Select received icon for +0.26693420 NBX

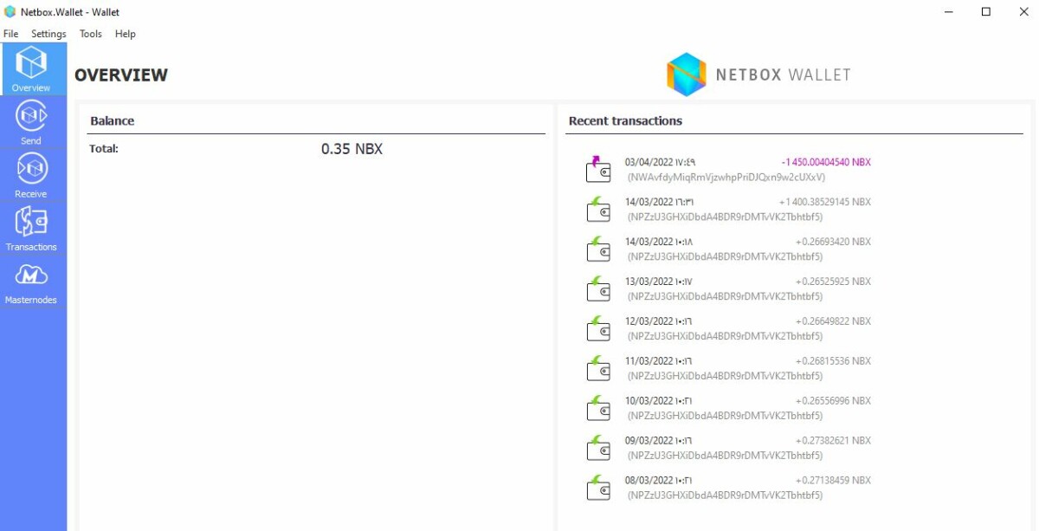coord(598,249)
